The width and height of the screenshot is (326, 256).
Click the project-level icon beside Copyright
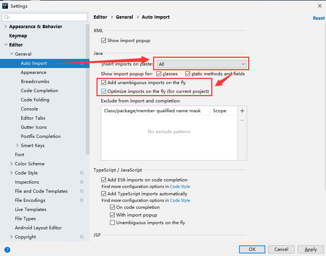click(x=82, y=237)
